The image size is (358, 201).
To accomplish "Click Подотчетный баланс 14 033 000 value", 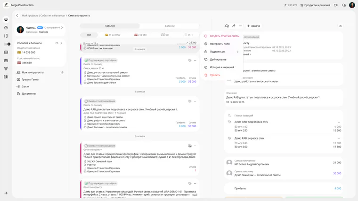I will pyautogui.click(x=29, y=52).
